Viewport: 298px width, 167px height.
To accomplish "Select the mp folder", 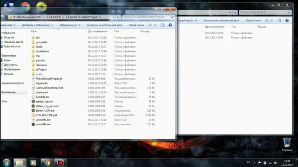I will [38, 56].
